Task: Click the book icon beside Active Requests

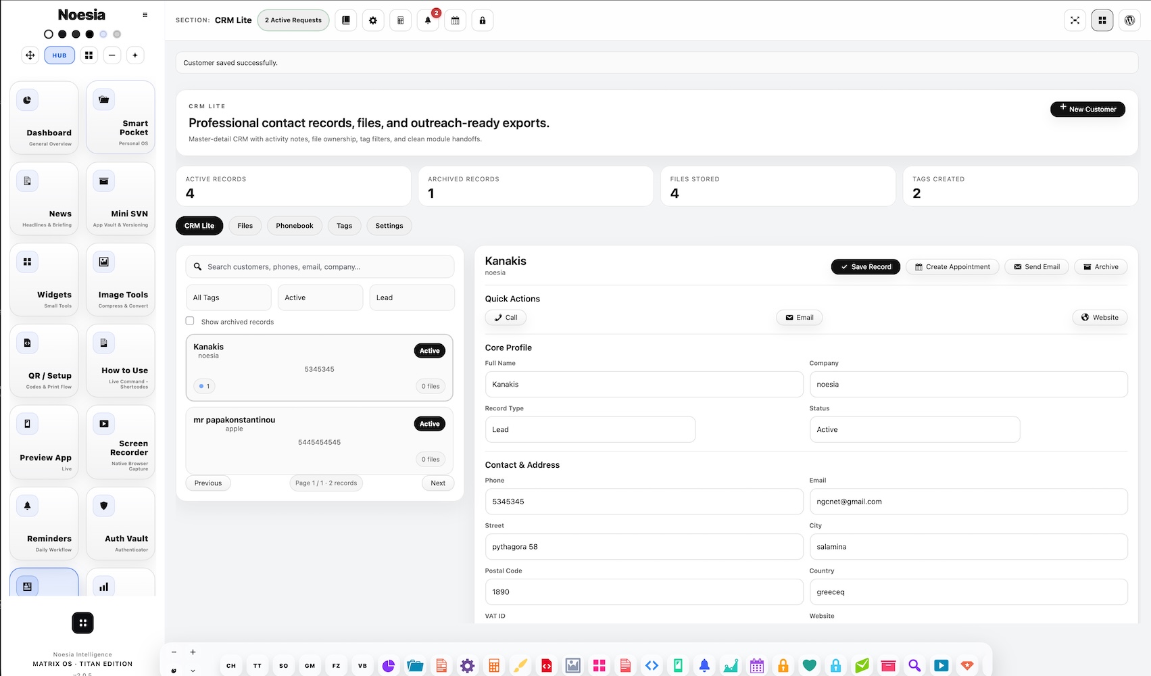Action: coord(345,20)
